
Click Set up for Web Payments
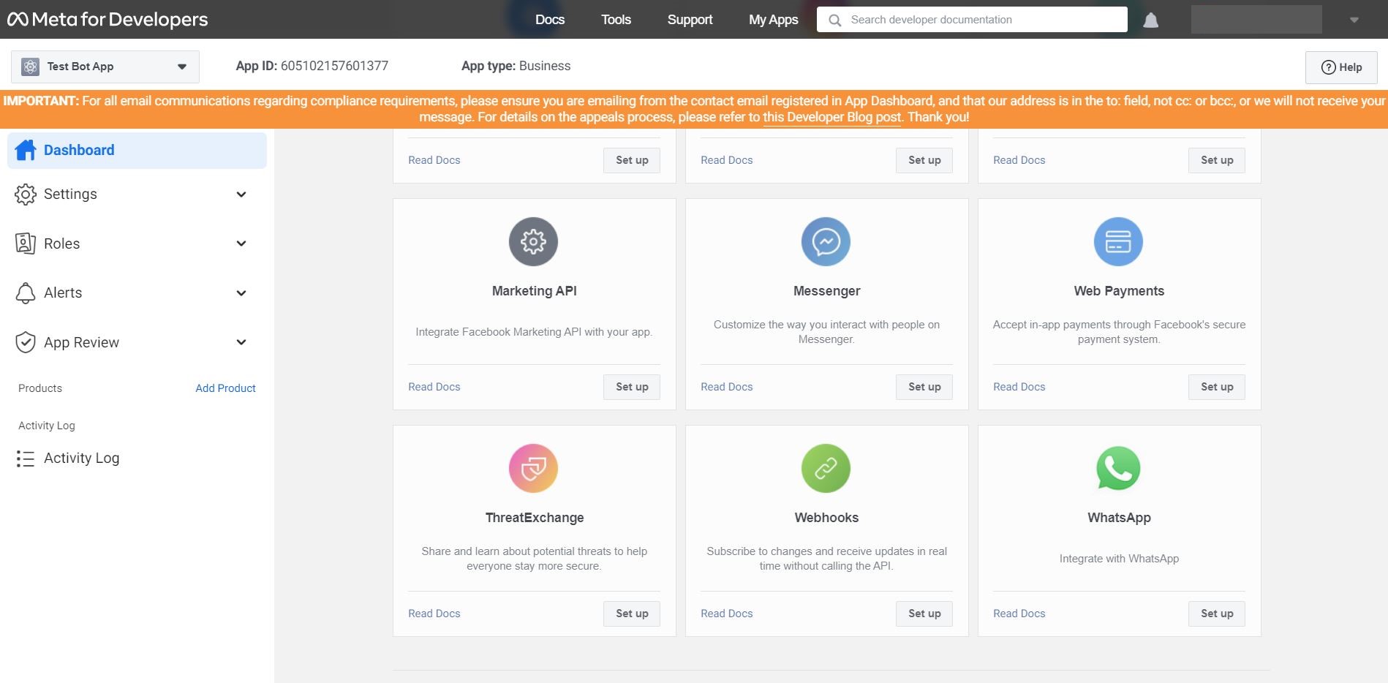click(x=1217, y=387)
